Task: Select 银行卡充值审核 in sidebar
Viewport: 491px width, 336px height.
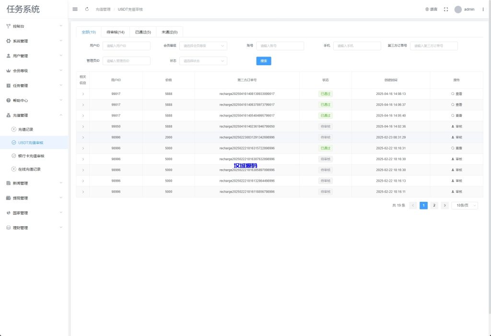Action: [x=34, y=156]
